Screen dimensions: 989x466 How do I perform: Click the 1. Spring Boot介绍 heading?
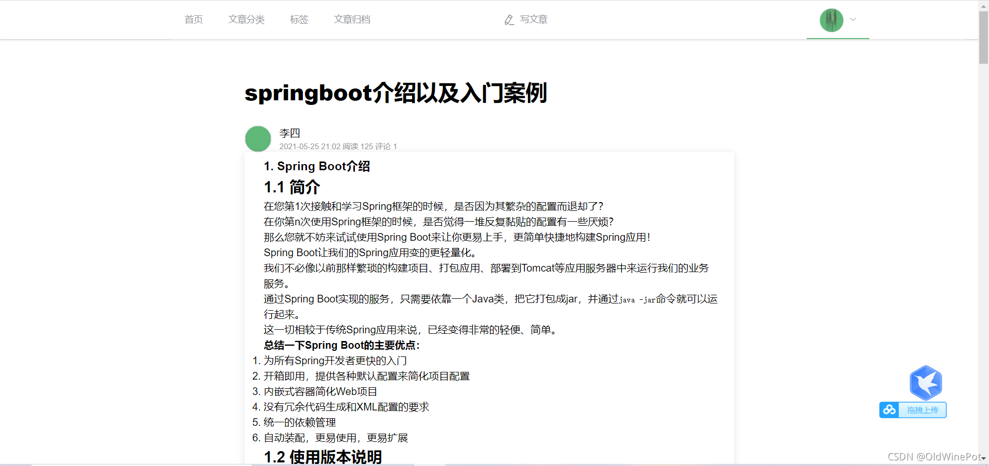[x=317, y=166]
